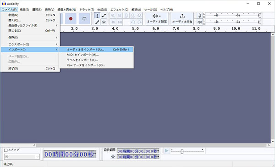Click the timeline ruler at 6.0
The height and width of the screenshot is (167, 275).
coord(156,28)
